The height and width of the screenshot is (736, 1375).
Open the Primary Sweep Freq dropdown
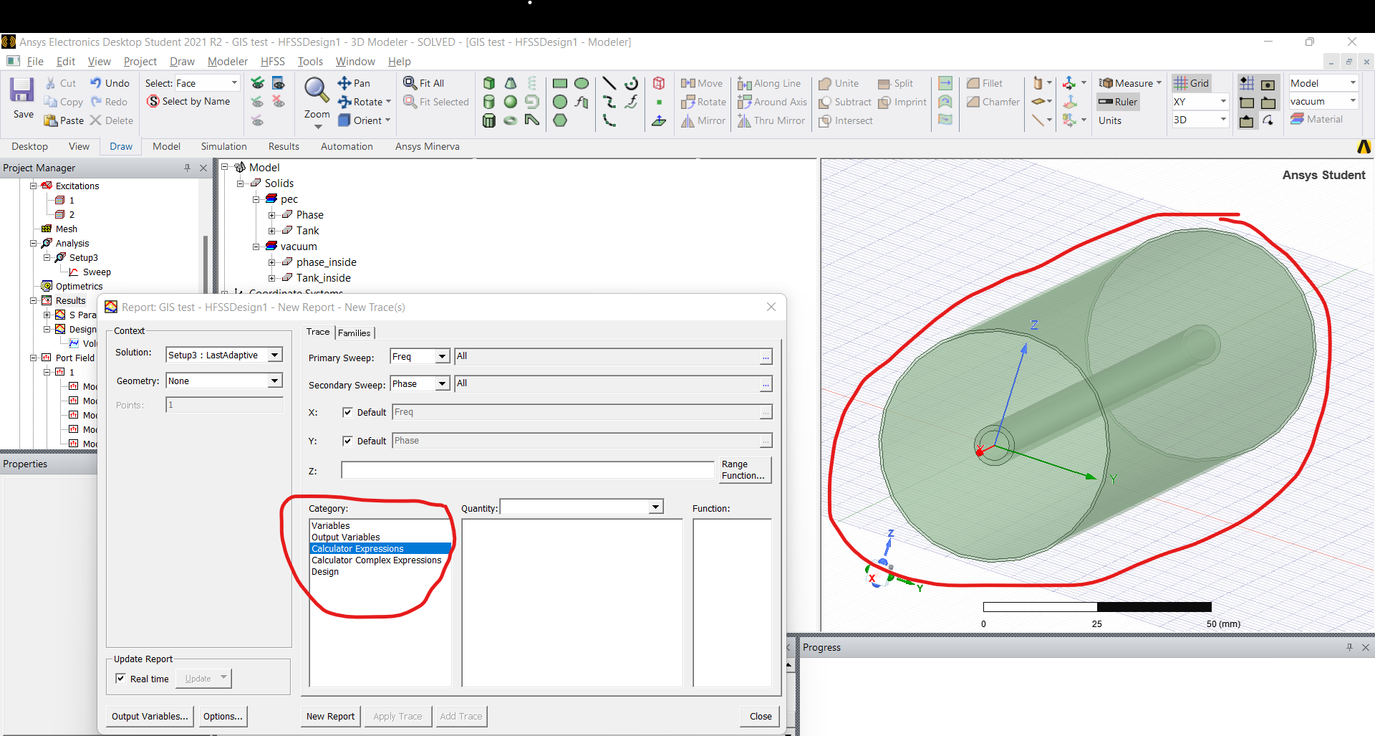(x=442, y=356)
